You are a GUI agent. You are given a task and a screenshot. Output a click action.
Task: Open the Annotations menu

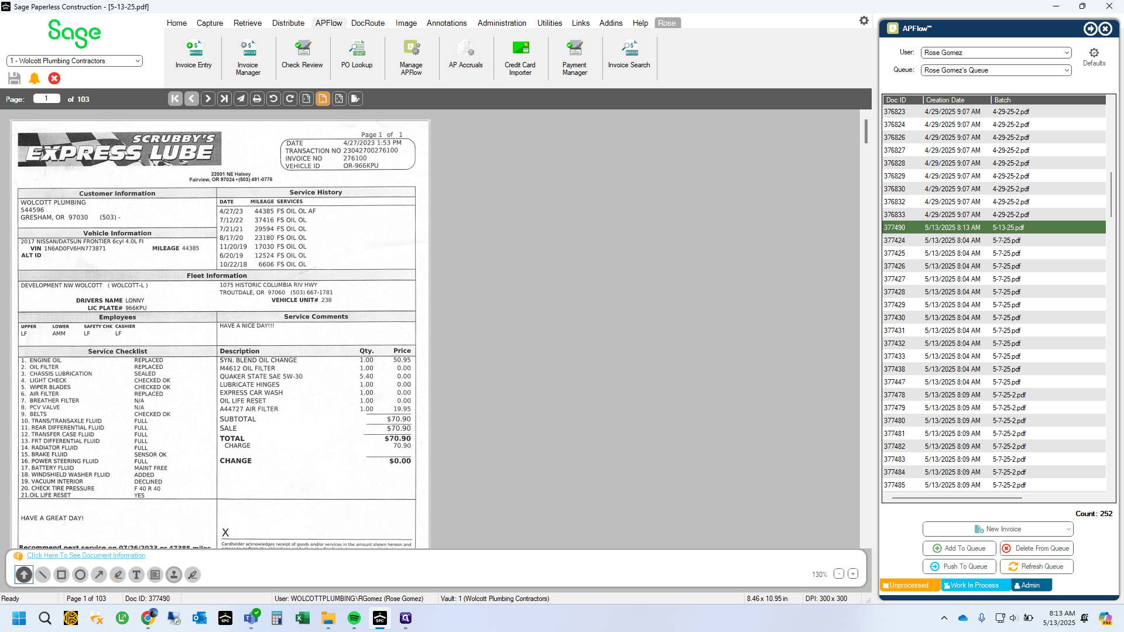pos(447,23)
